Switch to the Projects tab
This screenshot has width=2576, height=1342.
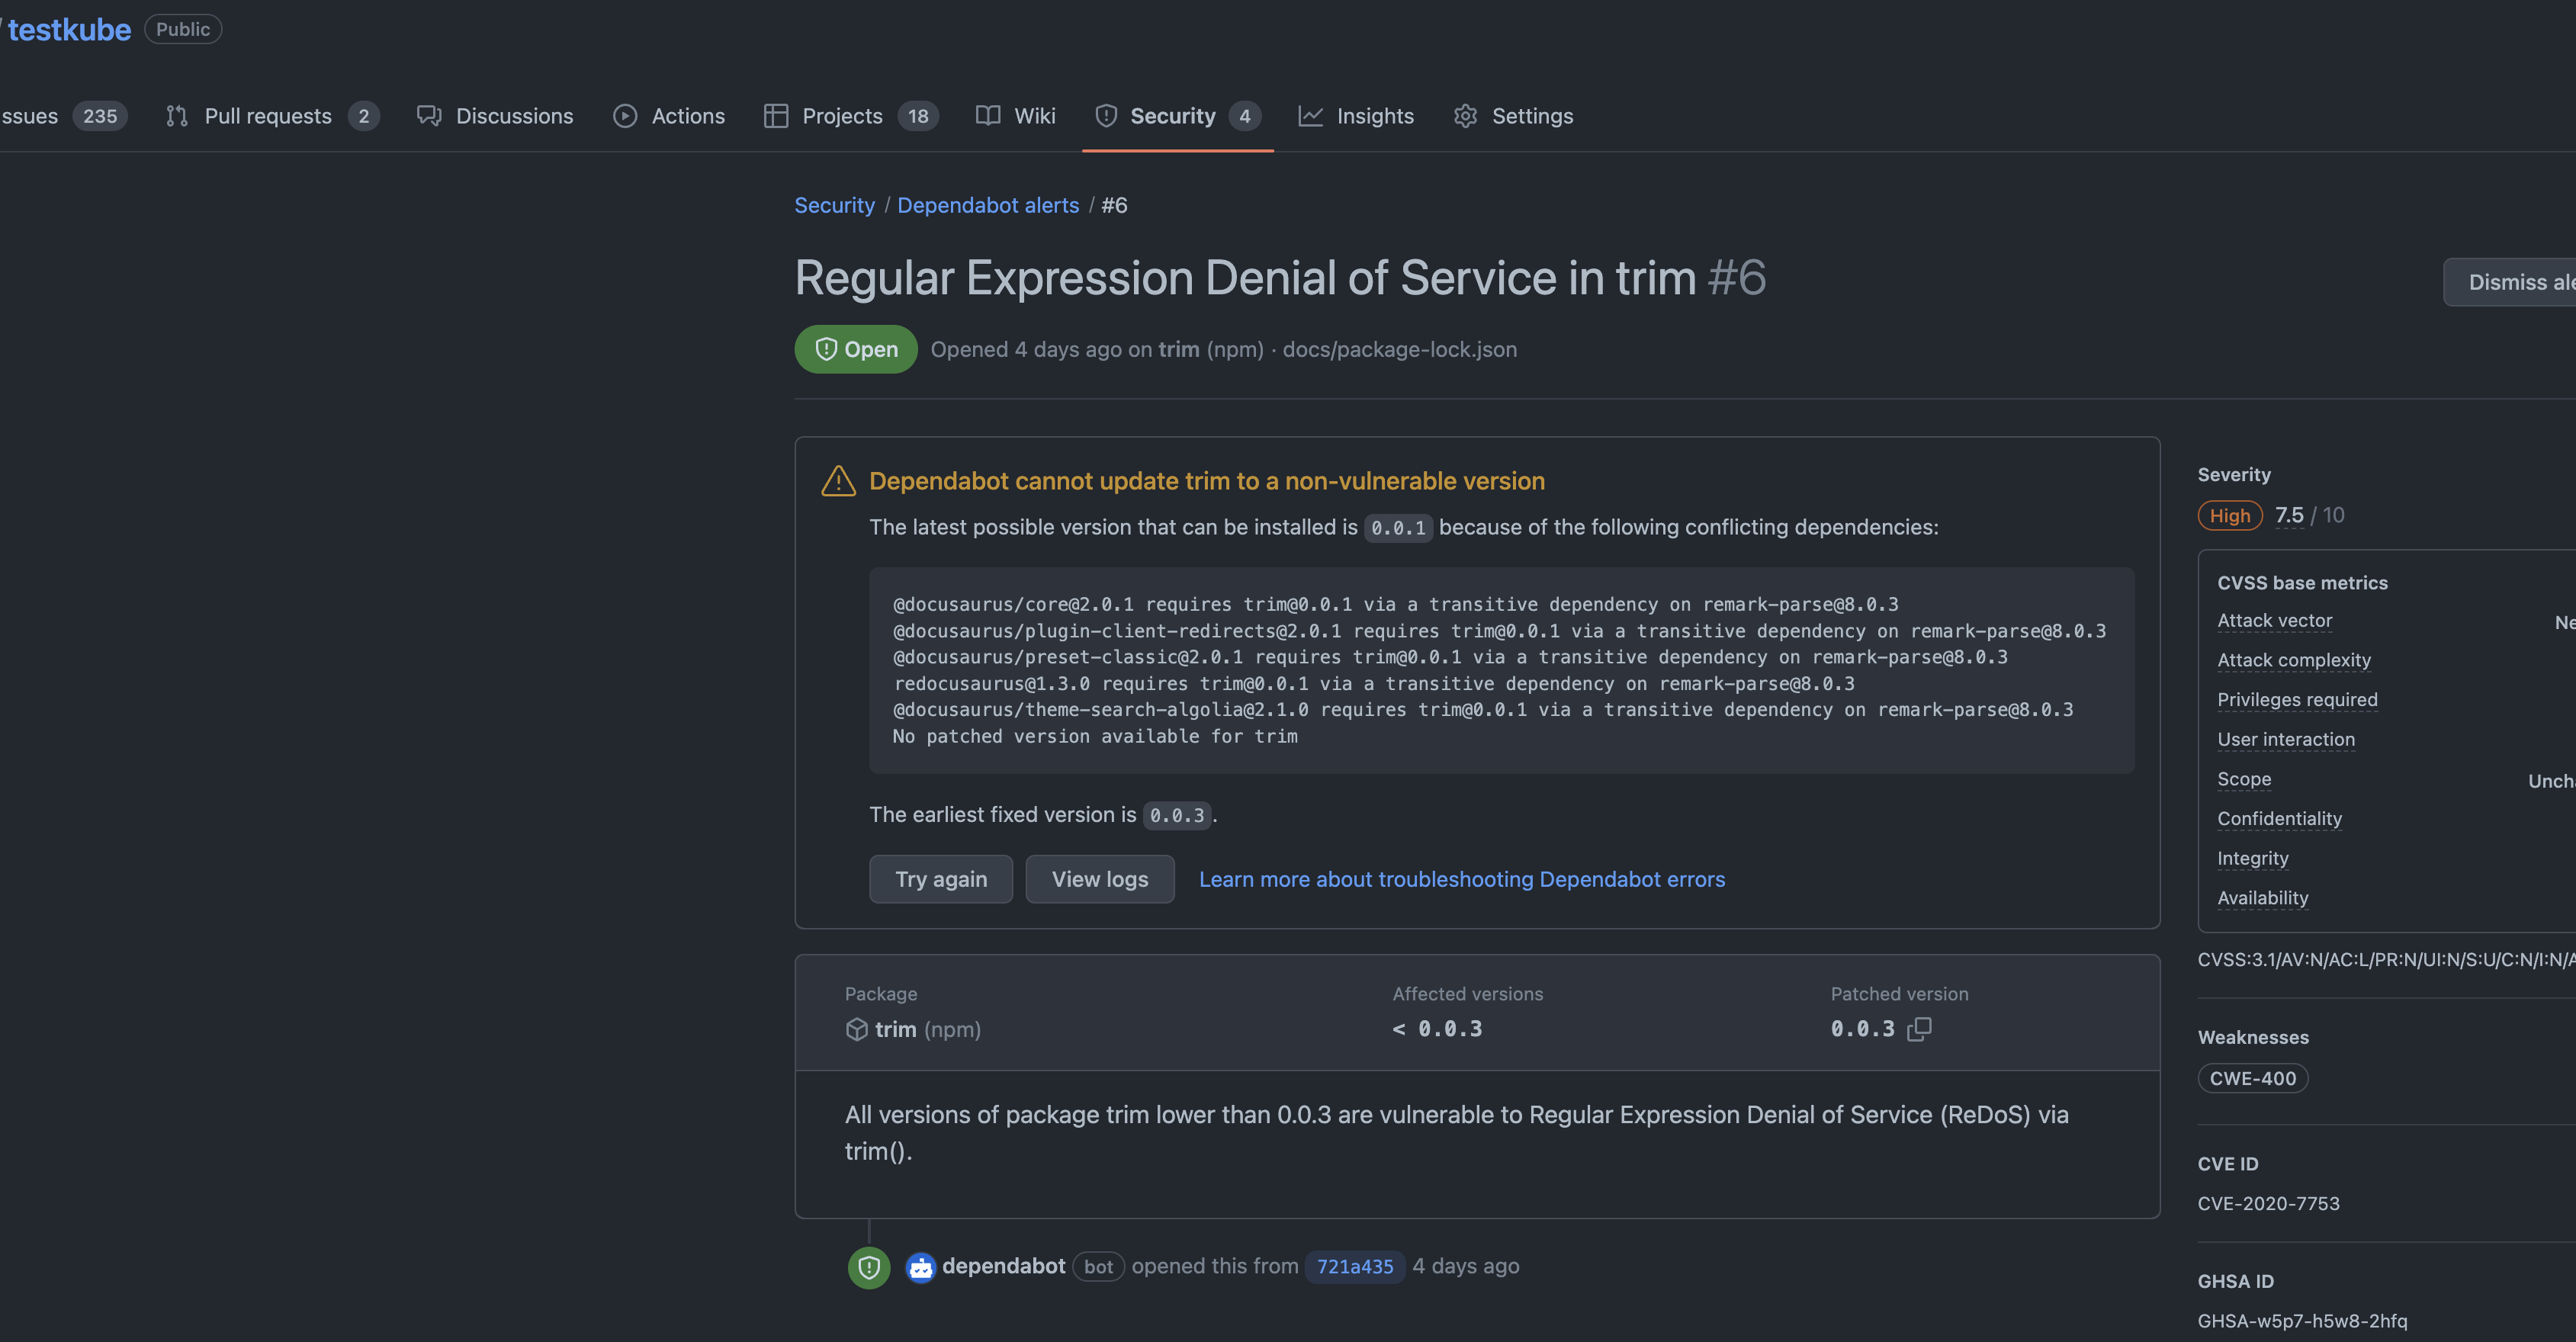[x=850, y=116]
